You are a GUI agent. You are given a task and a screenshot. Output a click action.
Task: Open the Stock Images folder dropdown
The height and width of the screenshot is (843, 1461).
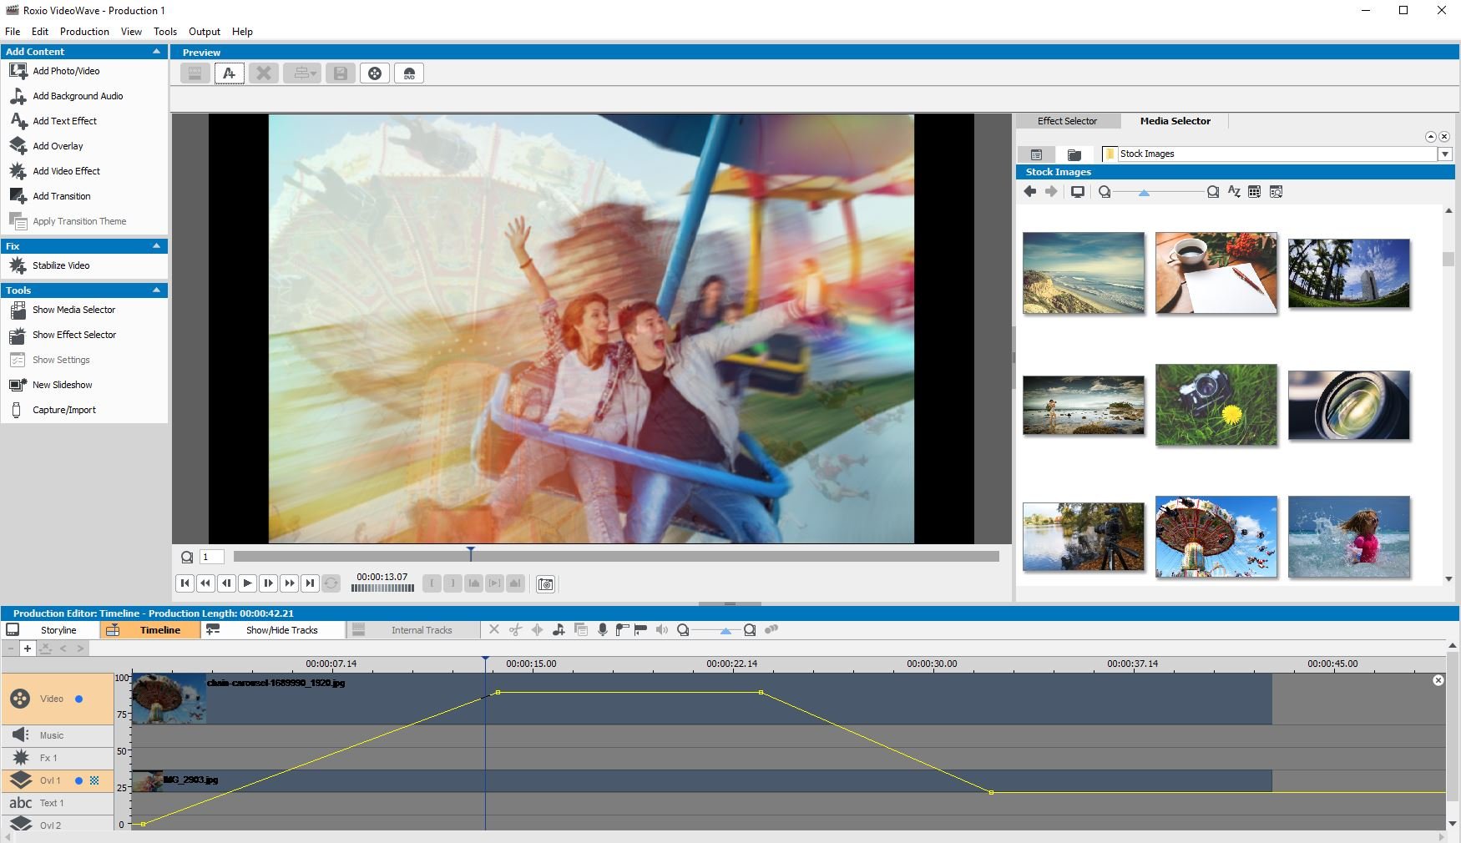pos(1445,154)
